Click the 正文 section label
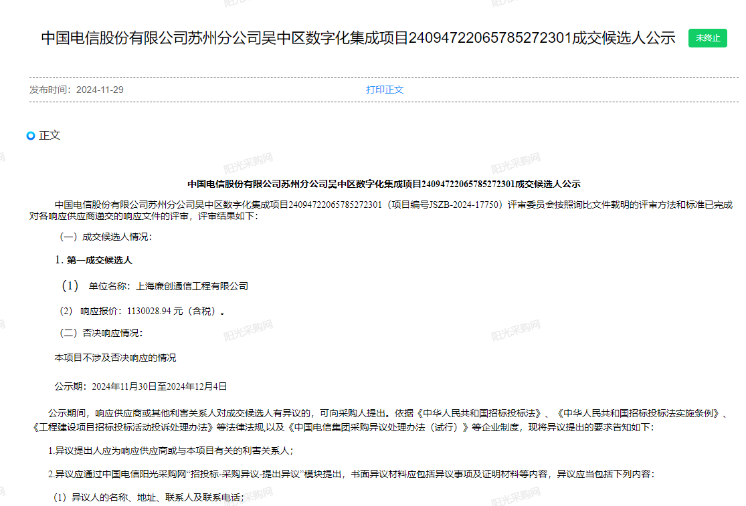746x506 pixels. point(50,135)
